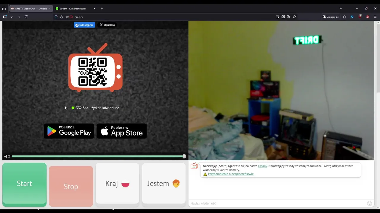The image size is (380, 213).
Task: Click the yellow warning triangle icon
Action: coord(205,174)
